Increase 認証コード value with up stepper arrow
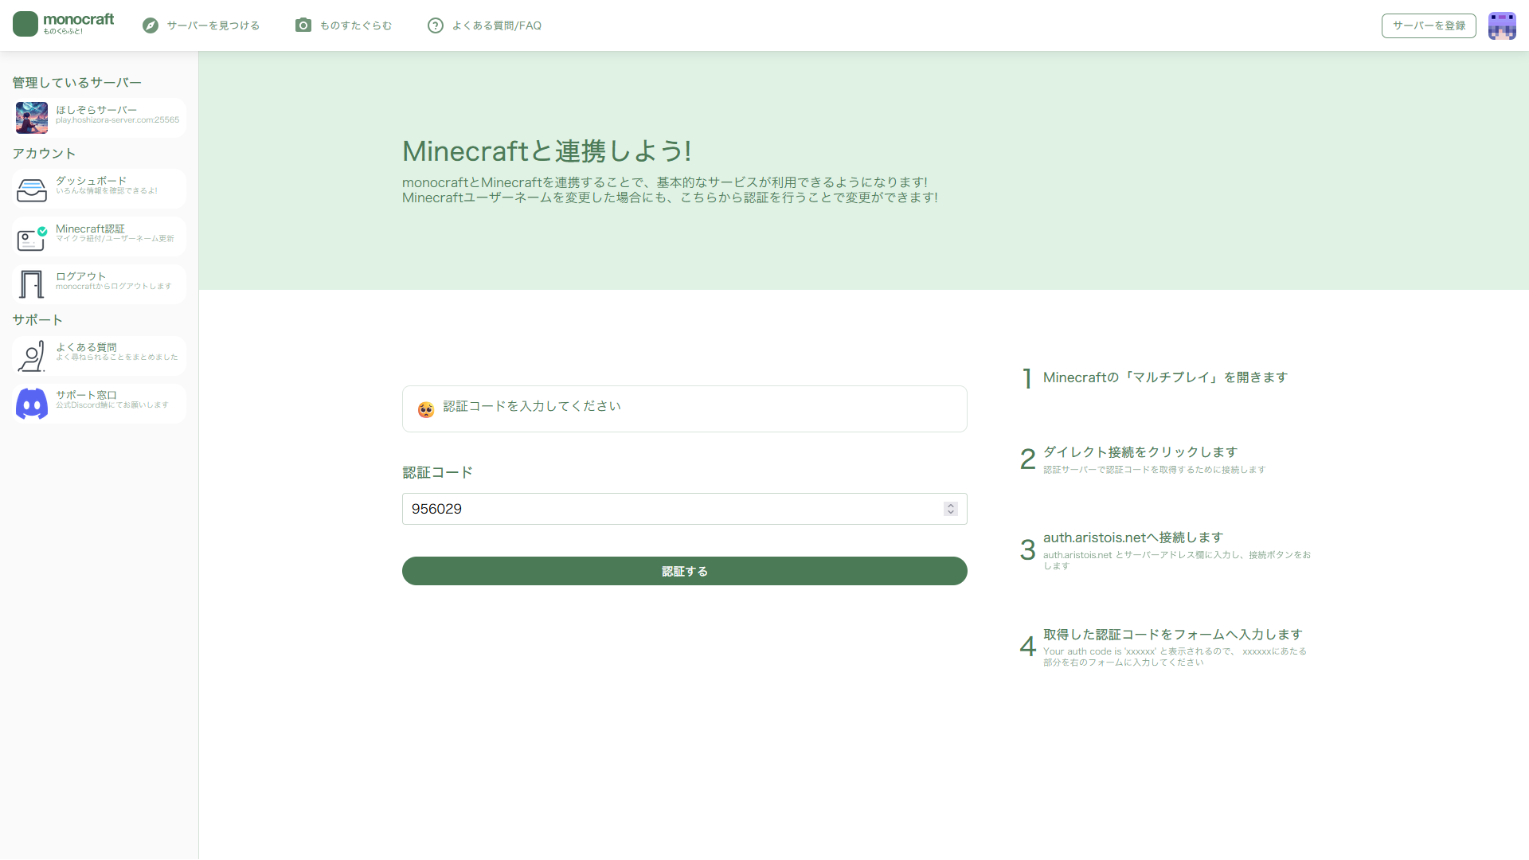 coord(950,505)
